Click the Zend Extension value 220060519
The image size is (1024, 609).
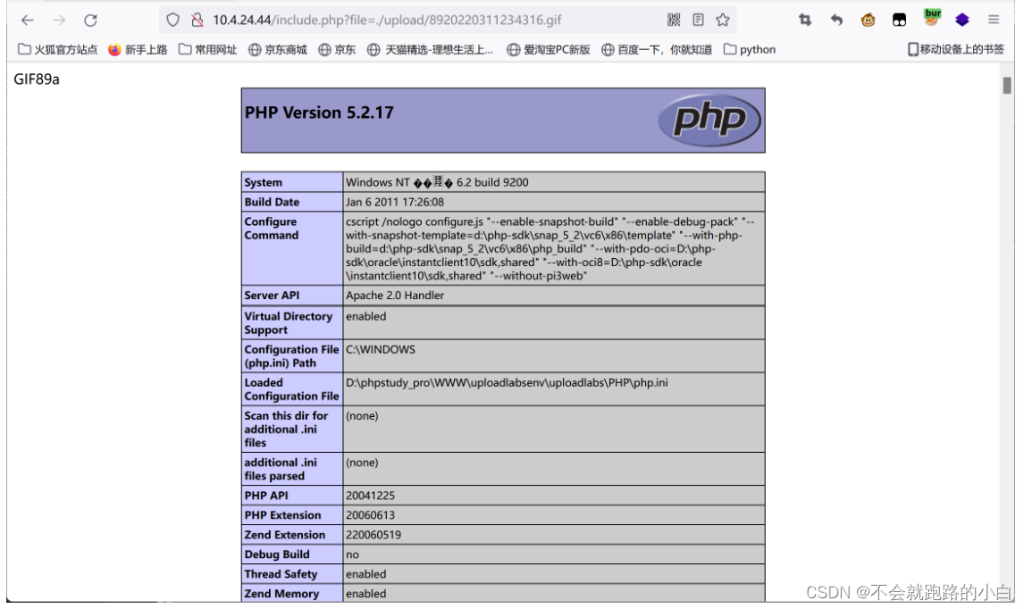[373, 535]
